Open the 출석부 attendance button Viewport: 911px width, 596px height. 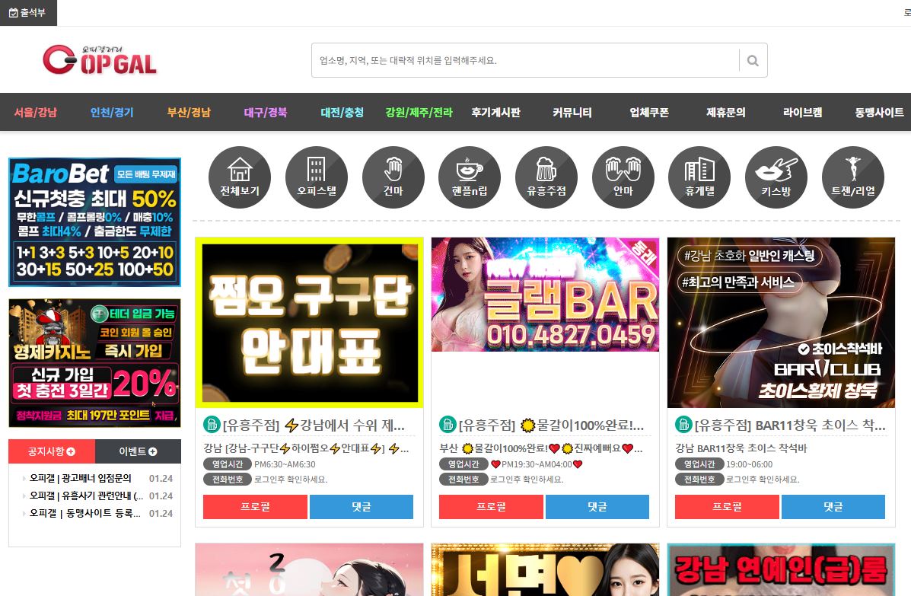(x=28, y=12)
